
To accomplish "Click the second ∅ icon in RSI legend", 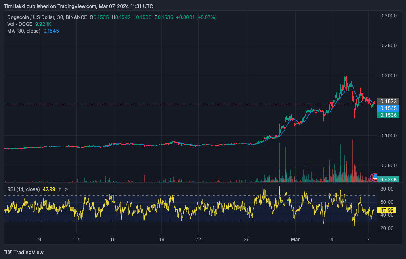I will 66,189.
